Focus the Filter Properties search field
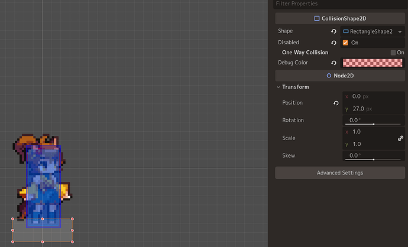The width and height of the screenshot is (408, 247). pyautogui.click(x=340, y=4)
